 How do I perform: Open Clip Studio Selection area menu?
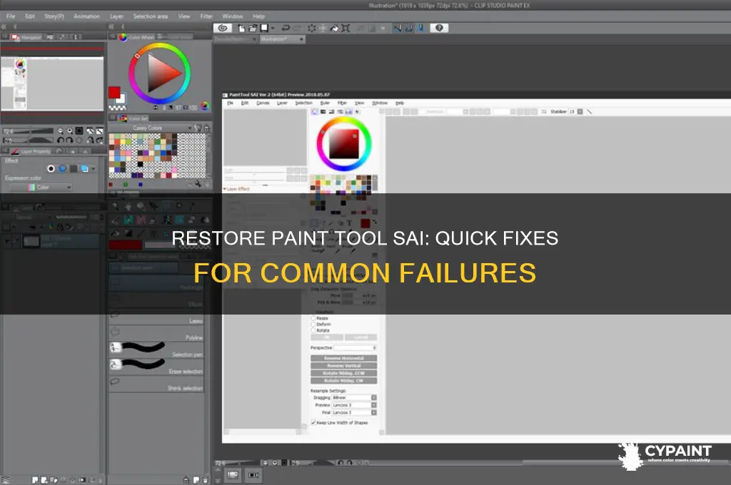150,16
